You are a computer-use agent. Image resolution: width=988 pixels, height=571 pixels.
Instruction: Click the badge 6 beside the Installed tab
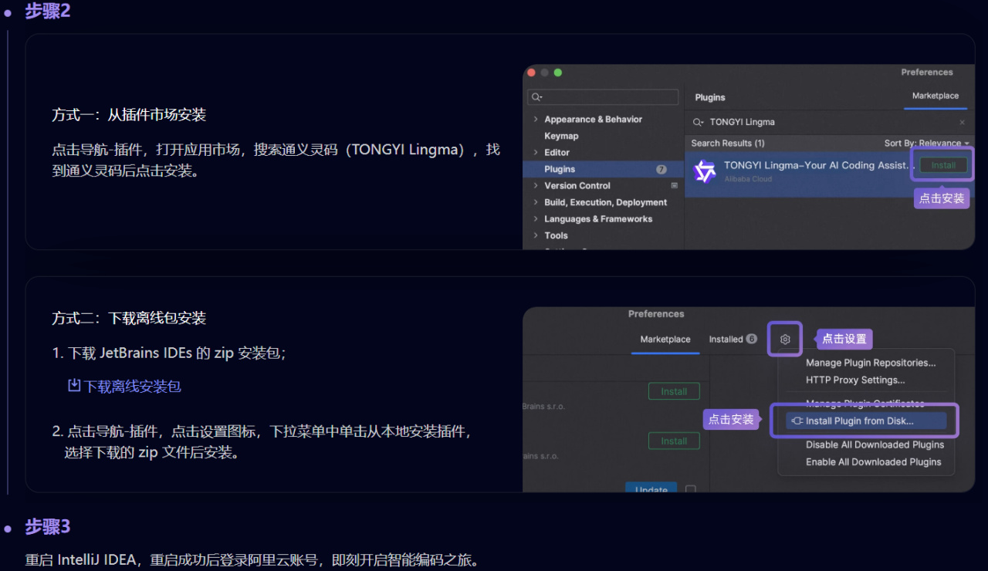752,340
